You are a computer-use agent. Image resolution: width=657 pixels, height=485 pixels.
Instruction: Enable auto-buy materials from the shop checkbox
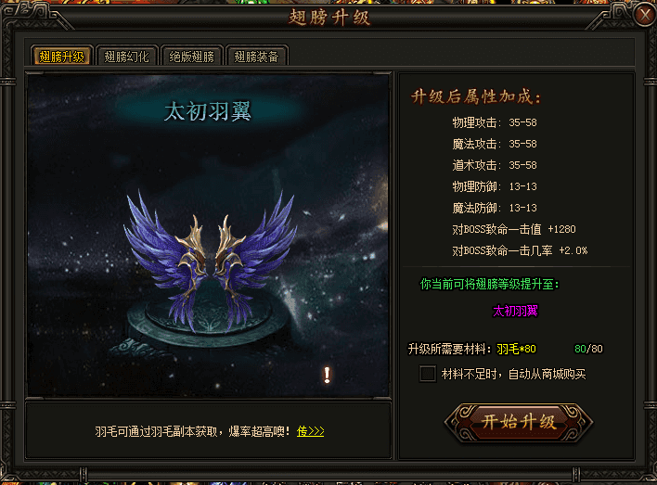[x=428, y=374]
